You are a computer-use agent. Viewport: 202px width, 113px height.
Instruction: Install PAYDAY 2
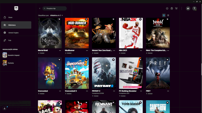point(95,96)
